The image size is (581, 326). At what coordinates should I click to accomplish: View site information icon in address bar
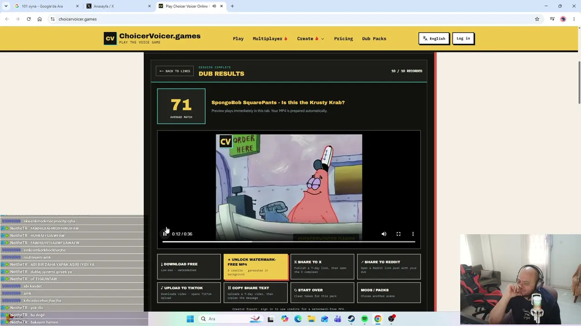[x=53, y=19]
